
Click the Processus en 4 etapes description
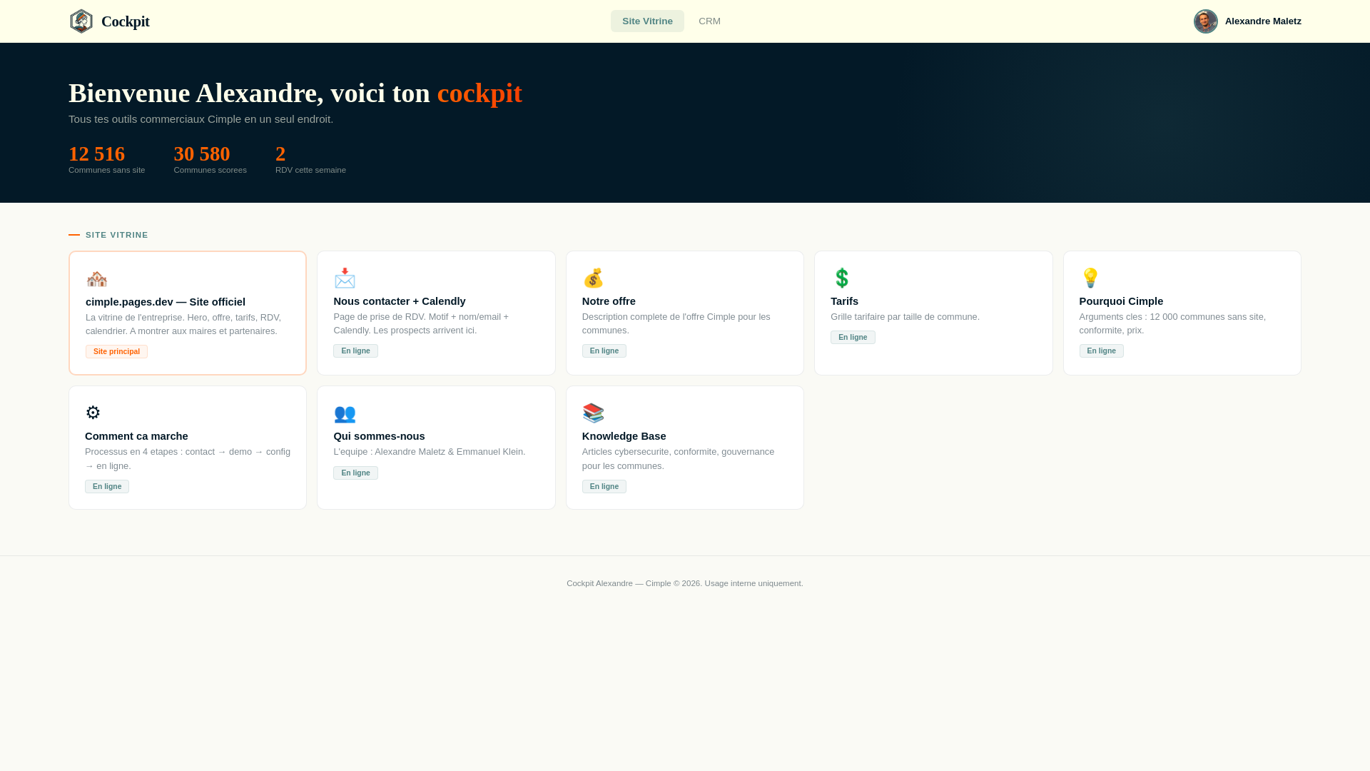tap(188, 459)
